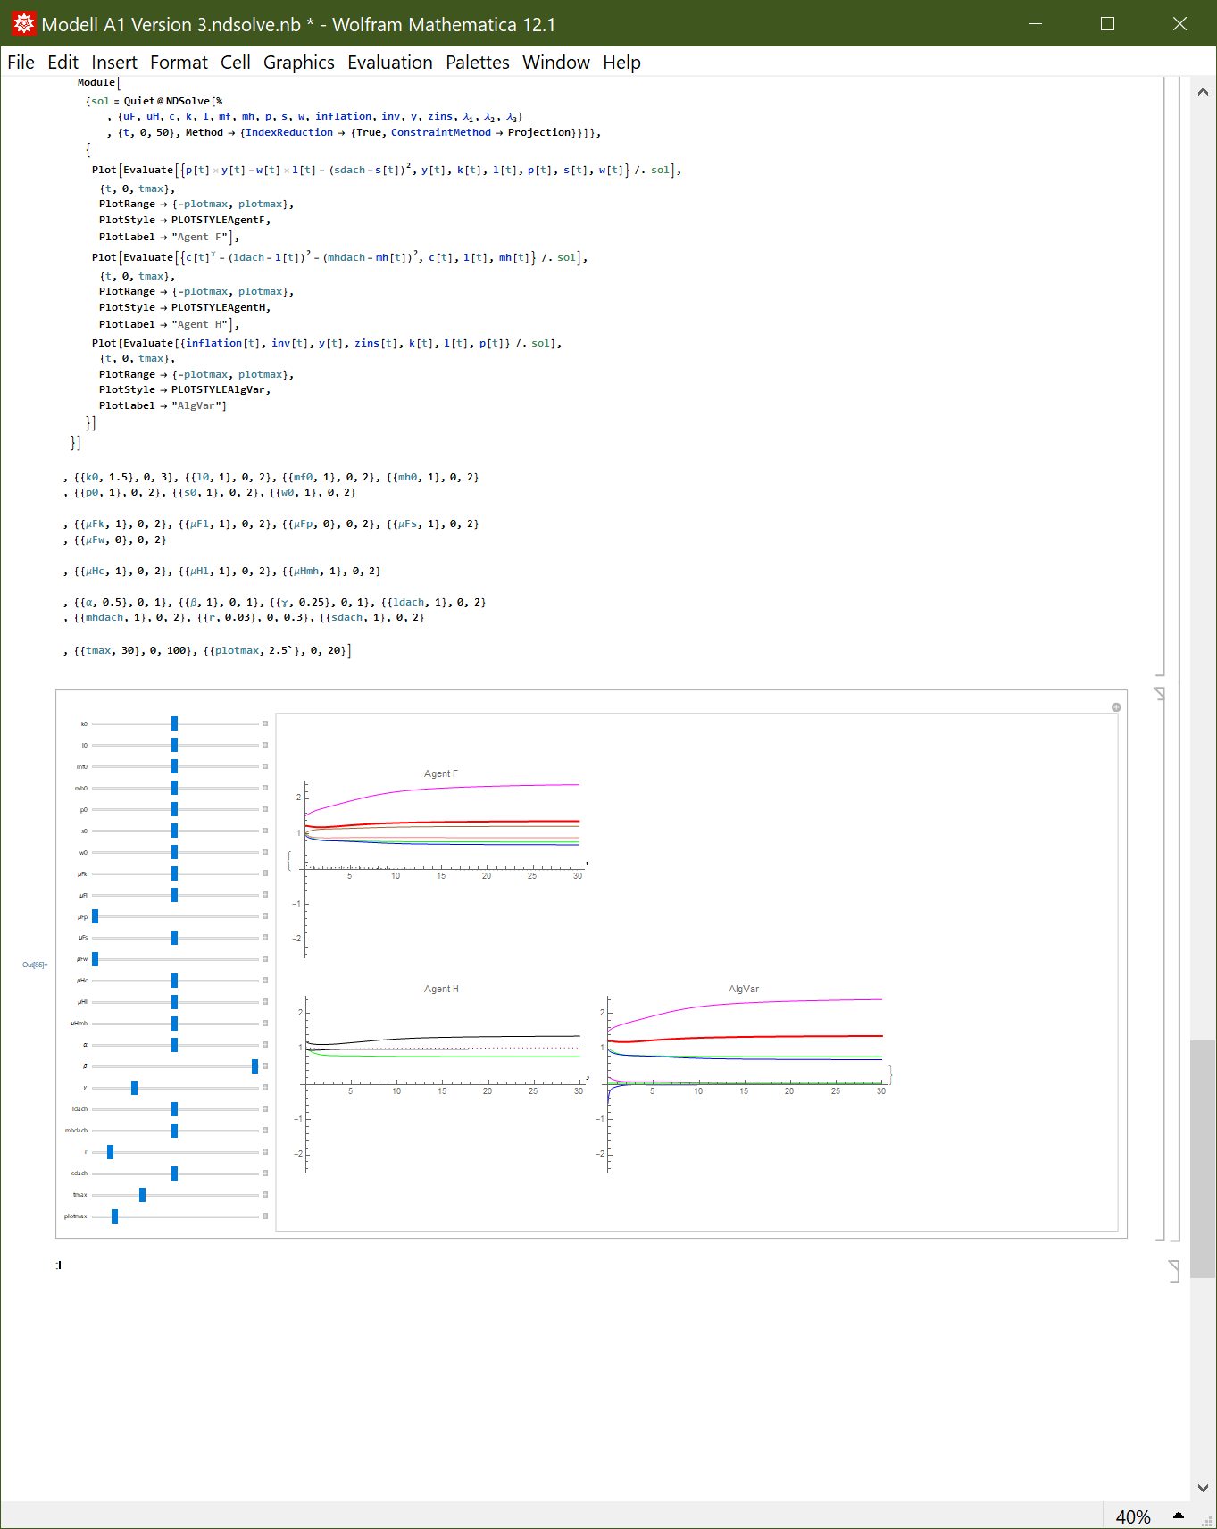Expand the mf0 slider controls with its plus button
The height and width of the screenshot is (1529, 1217).
coord(265,766)
